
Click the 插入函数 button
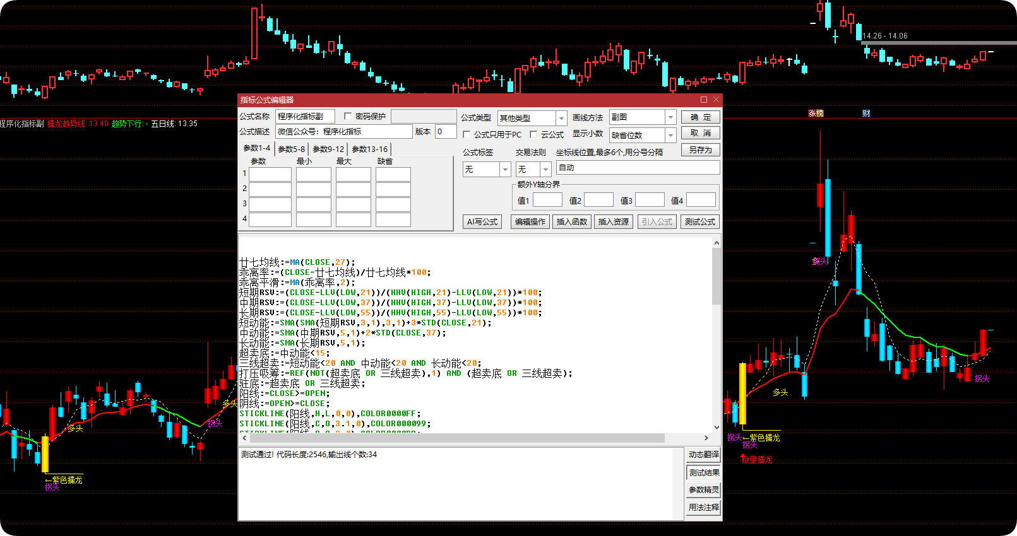(x=572, y=222)
